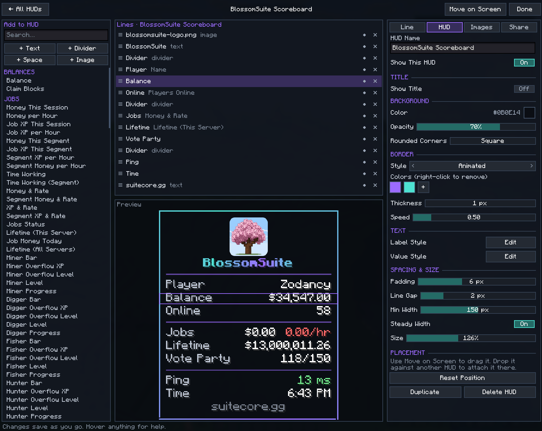Turn off Steady Width toggle
This screenshot has height=431, width=542.
coord(524,324)
